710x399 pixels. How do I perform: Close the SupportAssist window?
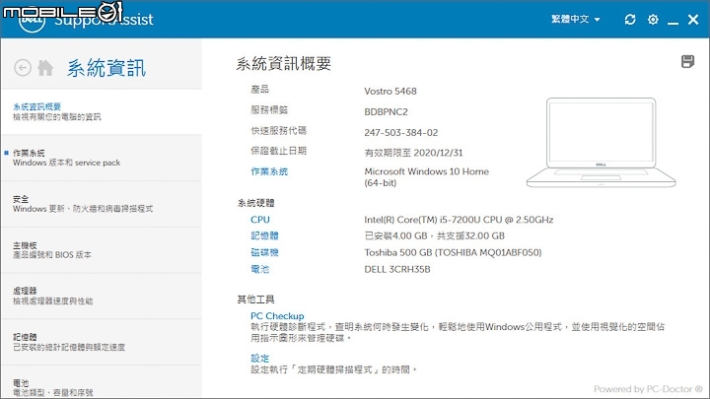pyautogui.click(x=693, y=20)
